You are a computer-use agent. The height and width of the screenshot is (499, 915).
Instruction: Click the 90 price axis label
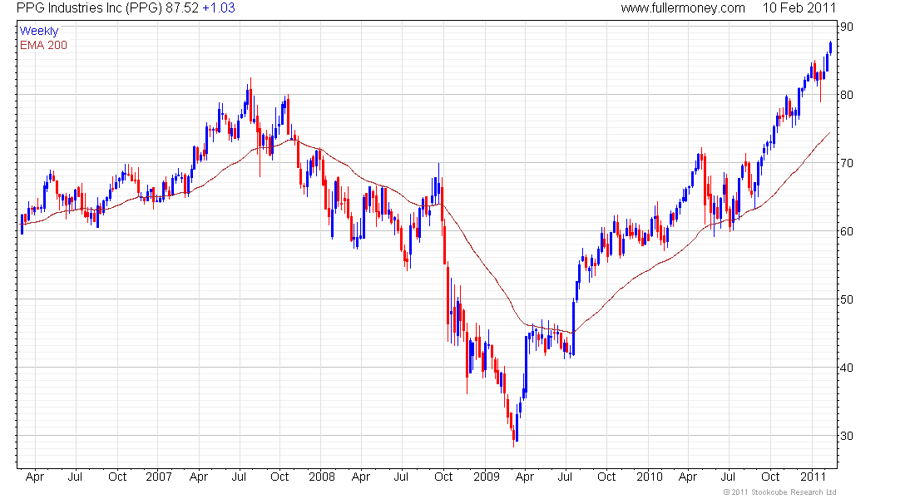pyautogui.click(x=846, y=27)
